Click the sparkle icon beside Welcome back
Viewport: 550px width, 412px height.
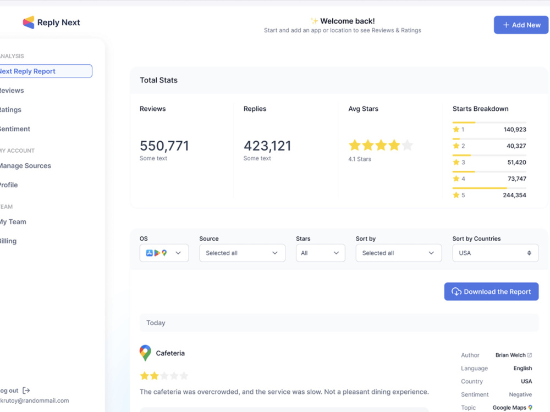(314, 21)
